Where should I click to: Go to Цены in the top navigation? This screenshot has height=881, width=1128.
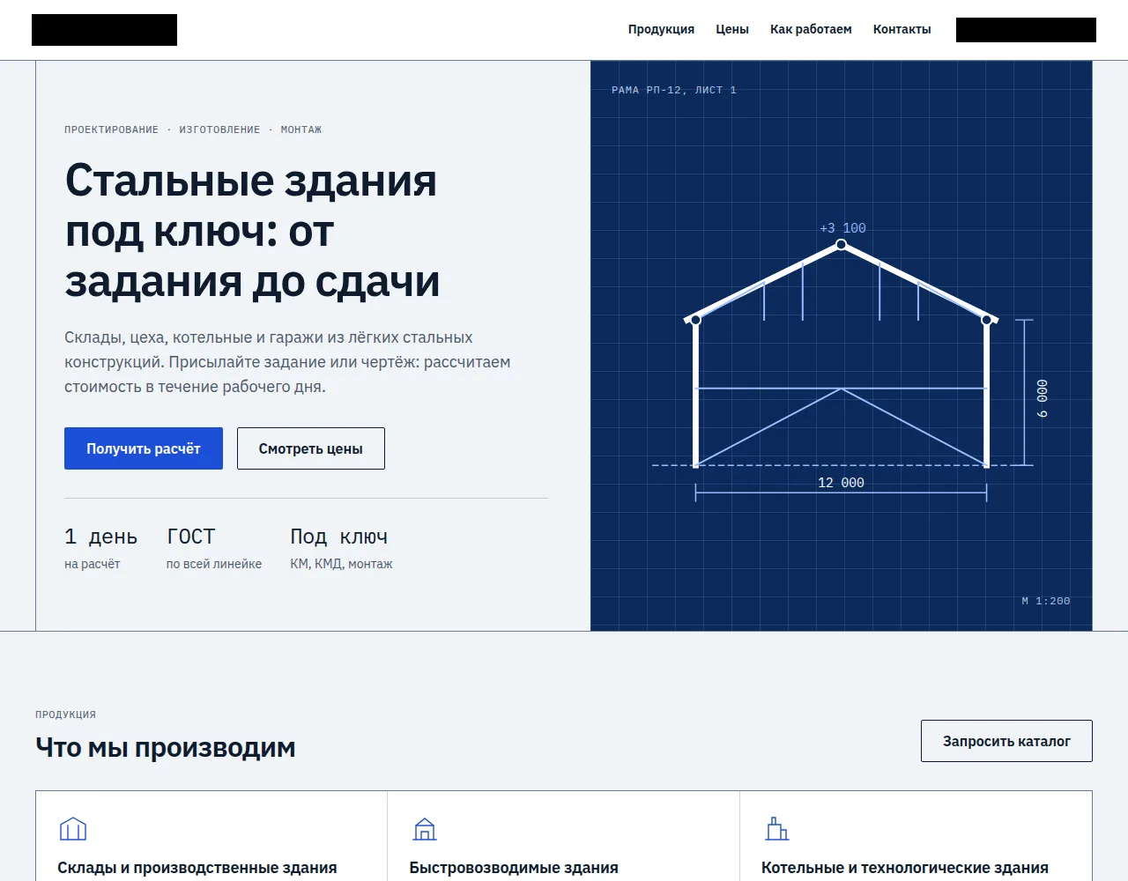click(732, 29)
